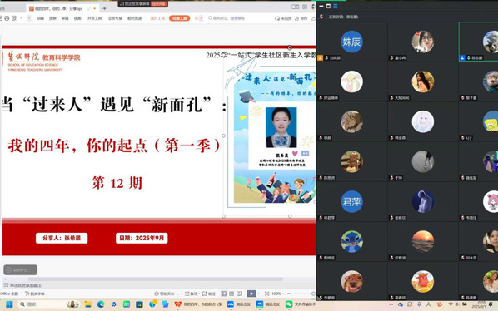The image size is (498, 311).
Task: Toggle the notes pane button
Action: click(192, 294)
